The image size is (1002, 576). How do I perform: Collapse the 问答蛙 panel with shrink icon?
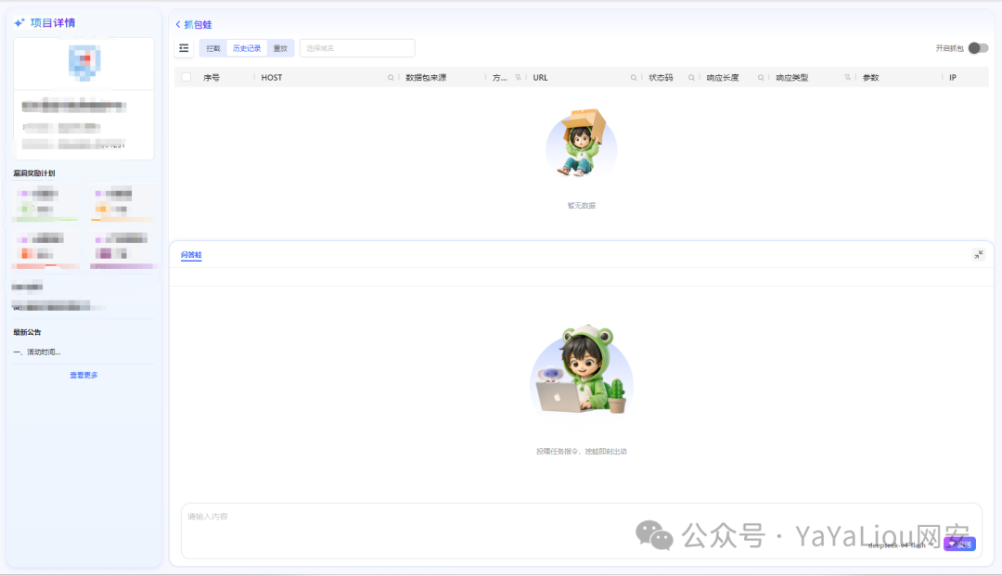click(x=979, y=255)
